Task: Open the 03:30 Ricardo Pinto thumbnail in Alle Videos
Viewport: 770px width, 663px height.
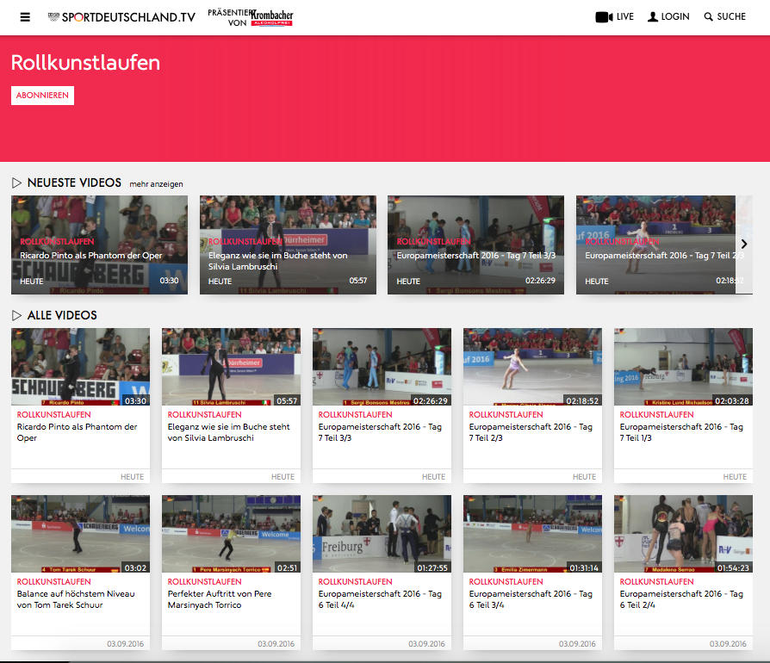Action: click(81, 367)
